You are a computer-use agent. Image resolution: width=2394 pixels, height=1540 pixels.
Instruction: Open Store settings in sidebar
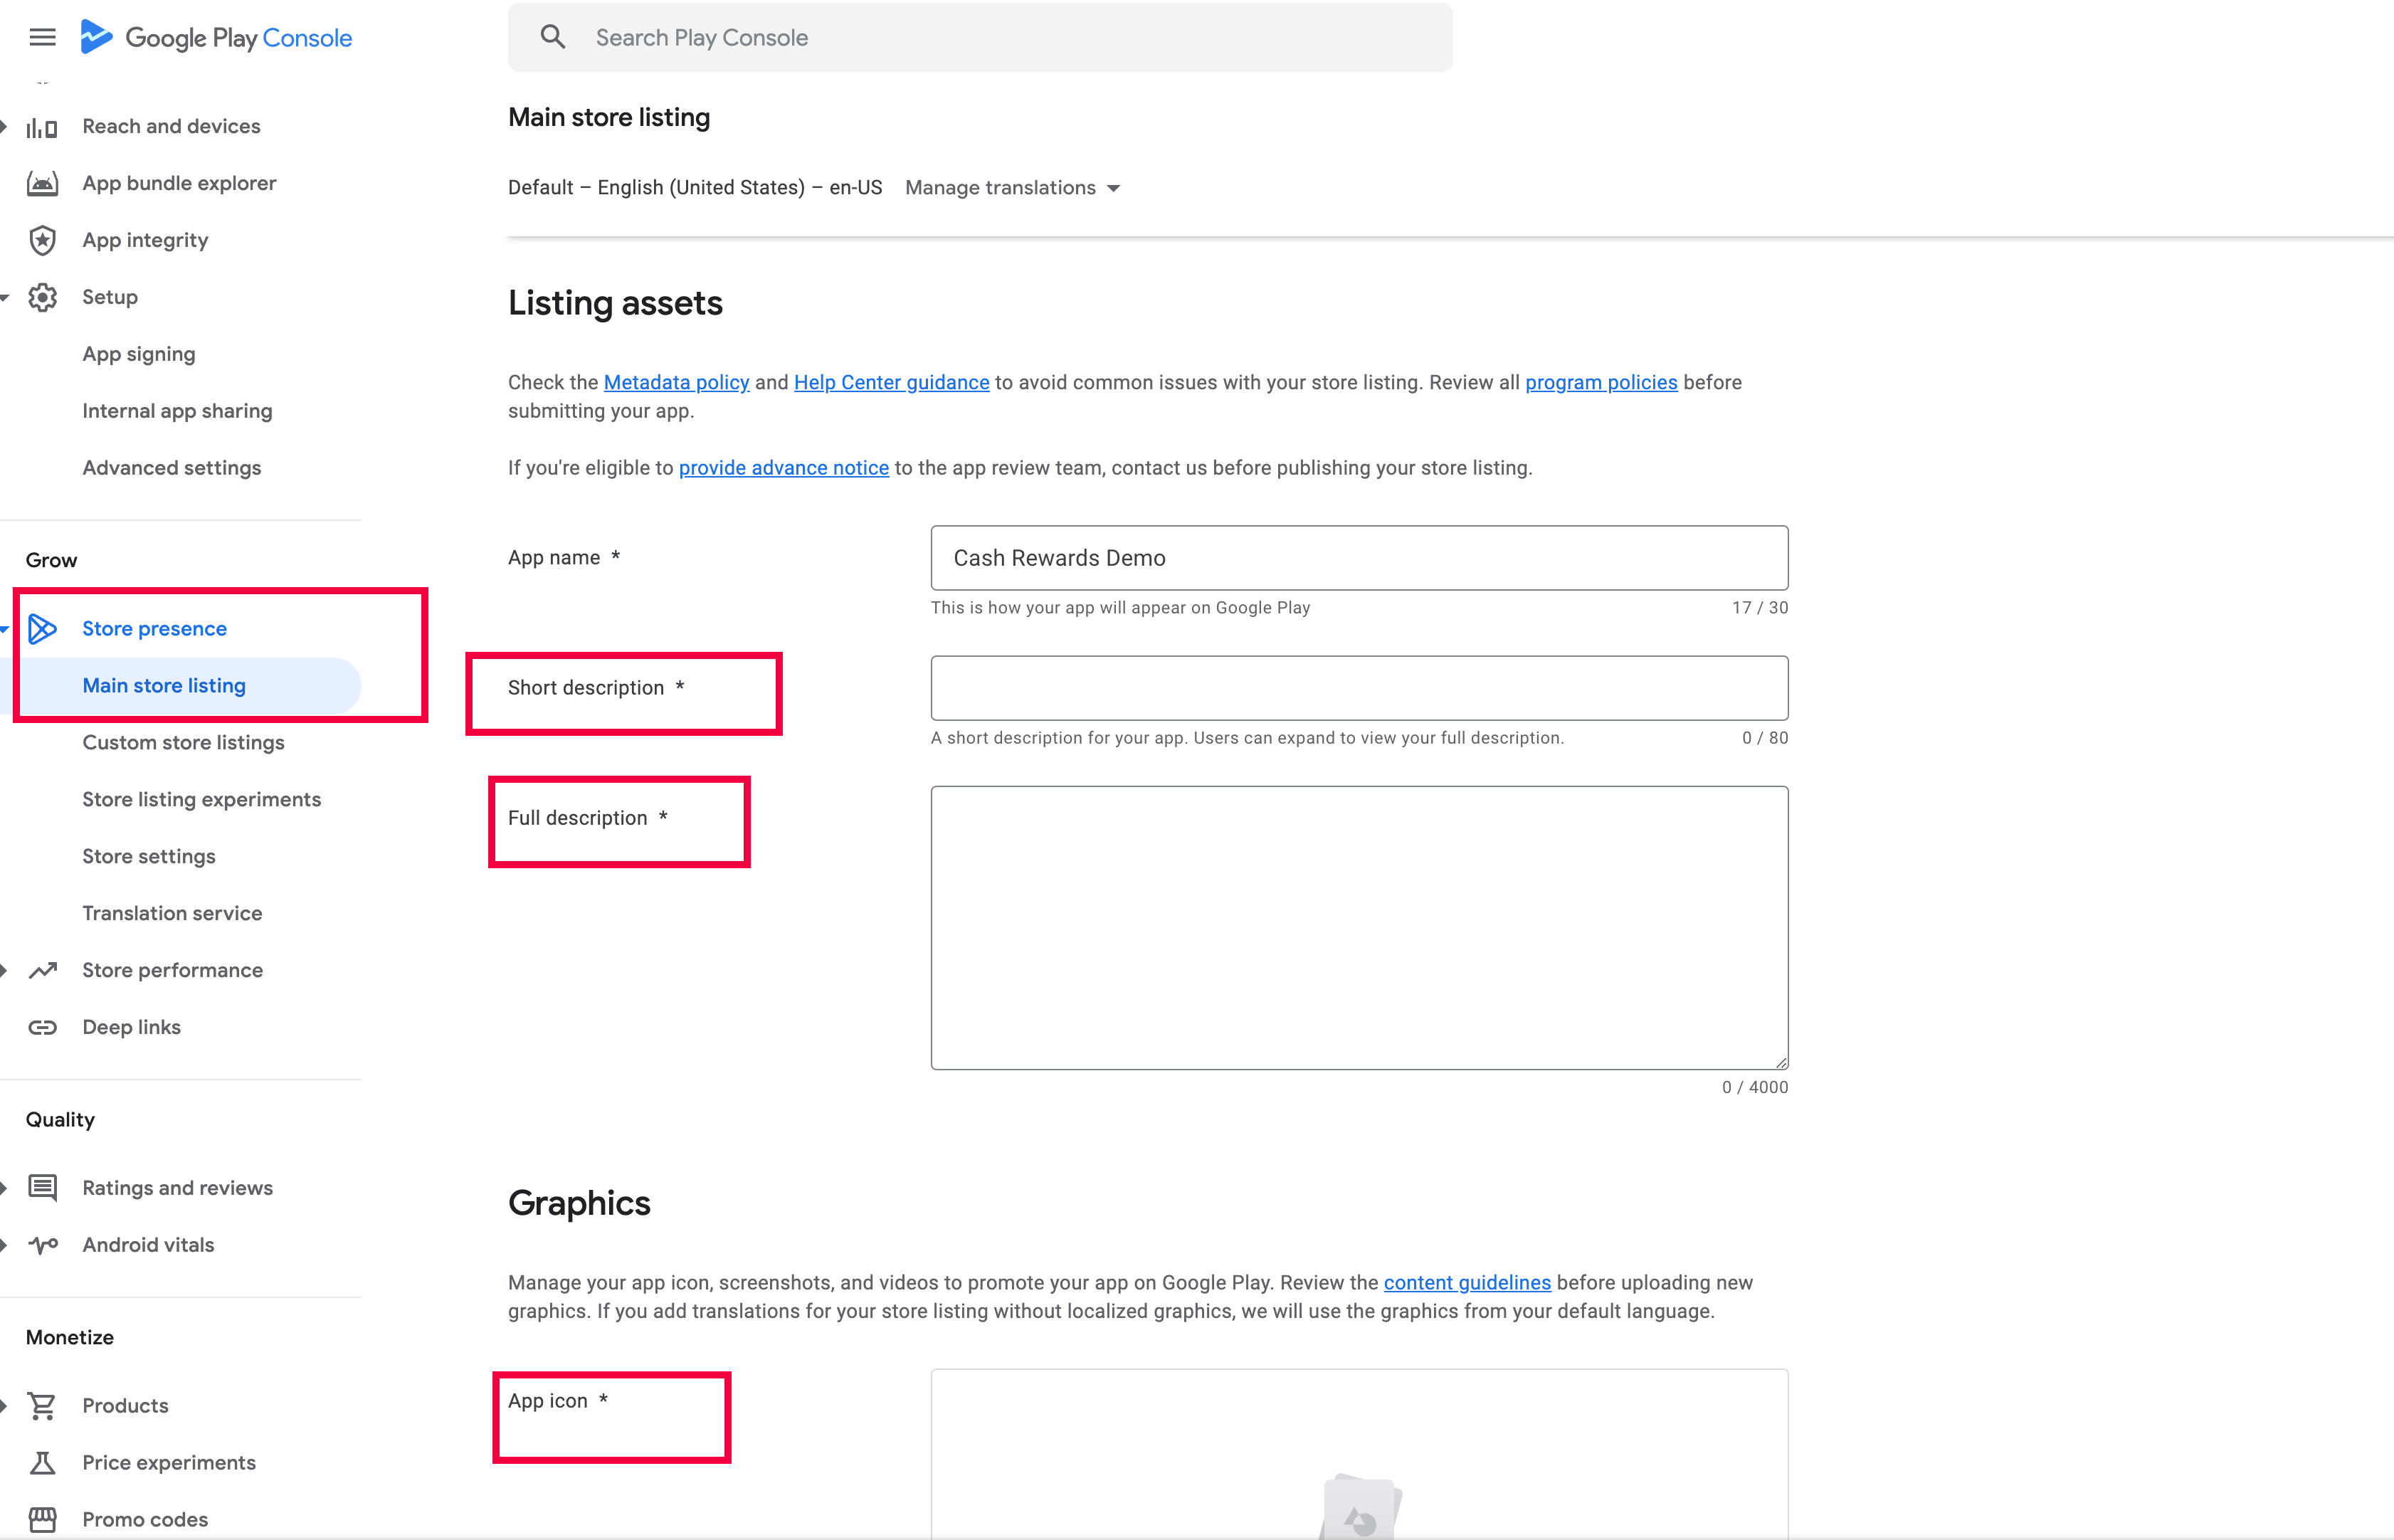pos(149,856)
